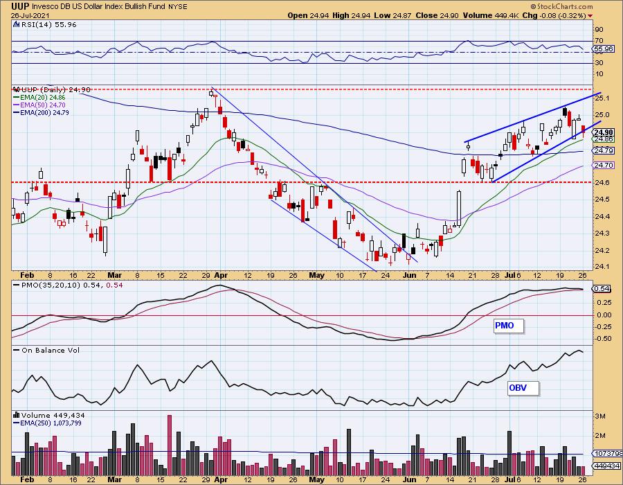The height and width of the screenshot is (485, 623).
Task: Click the RSI 70 axis level label
Action: point(599,41)
